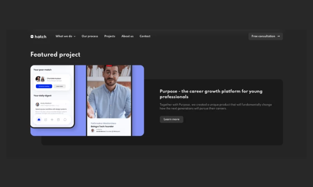Viewport: 313px width, 187px height.
Task: Click the hatch logo icon
Action: (32, 37)
